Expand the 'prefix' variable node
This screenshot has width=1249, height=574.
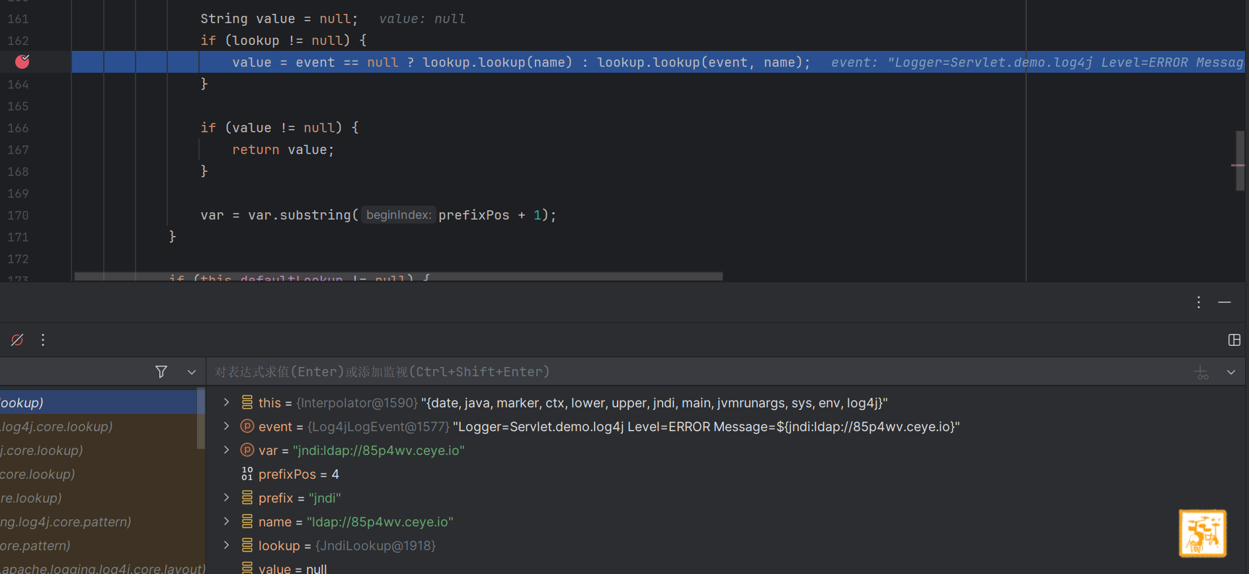(x=226, y=497)
